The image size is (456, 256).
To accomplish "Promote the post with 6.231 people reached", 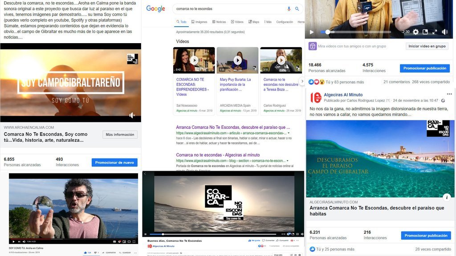I will [x=426, y=236].
